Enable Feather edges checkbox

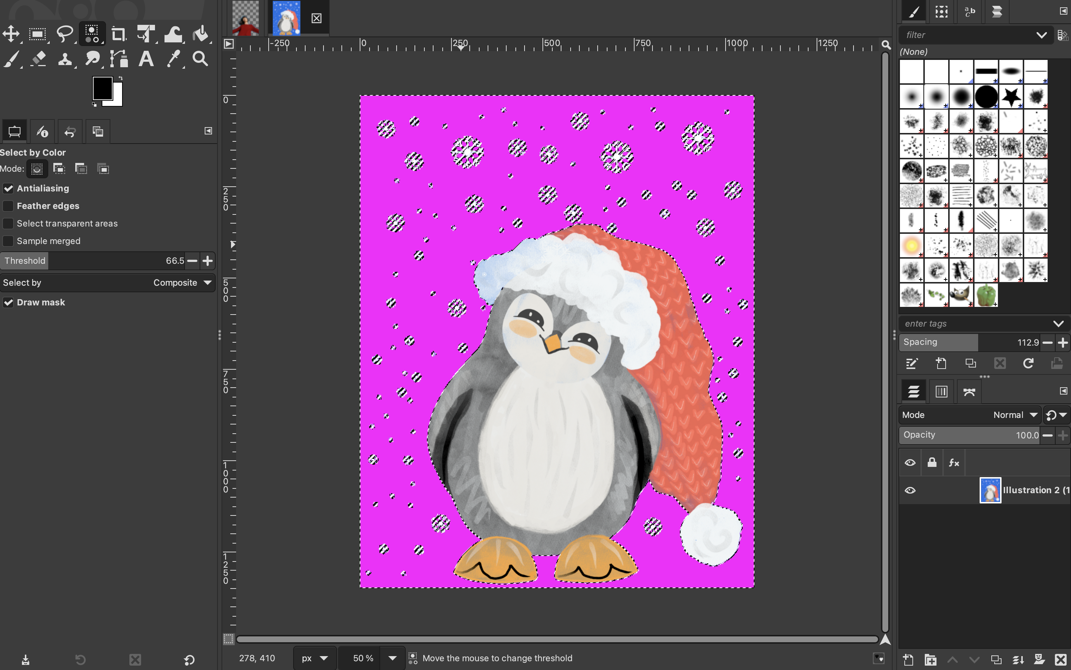[8, 206]
